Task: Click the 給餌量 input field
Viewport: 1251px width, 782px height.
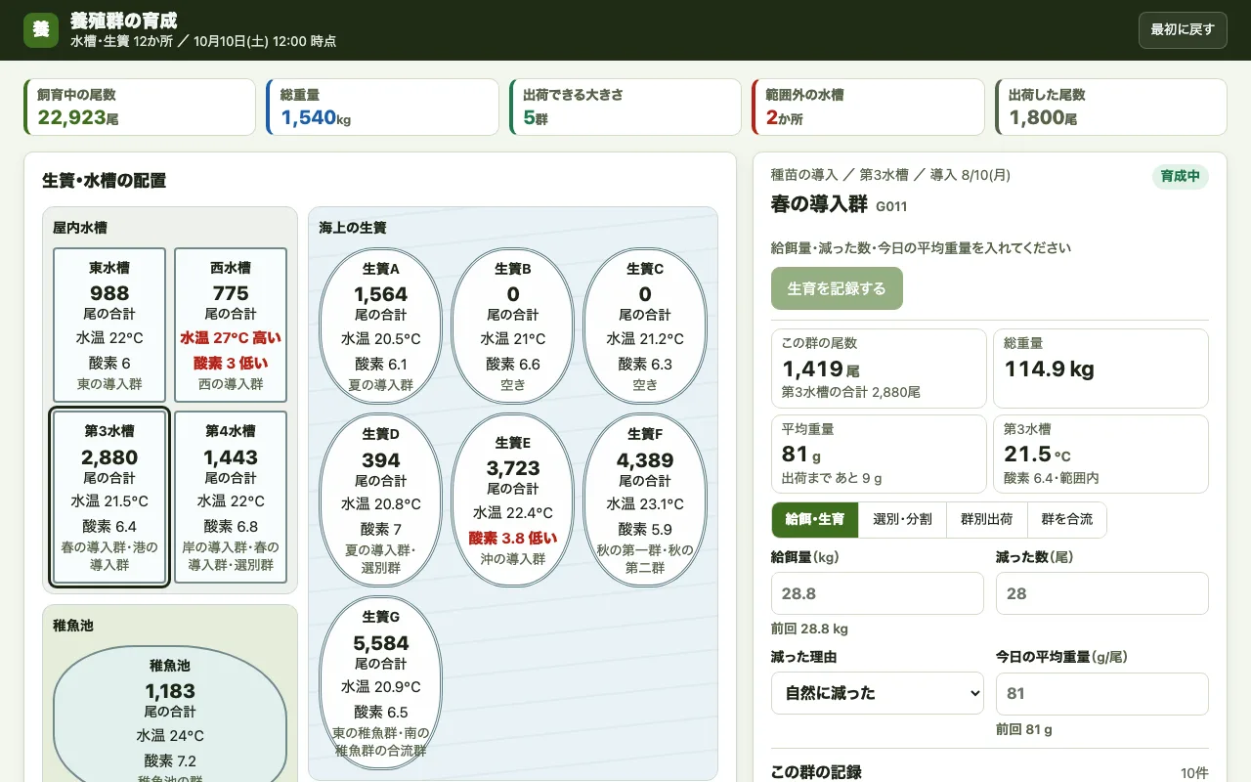Action: click(x=878, y=593)
